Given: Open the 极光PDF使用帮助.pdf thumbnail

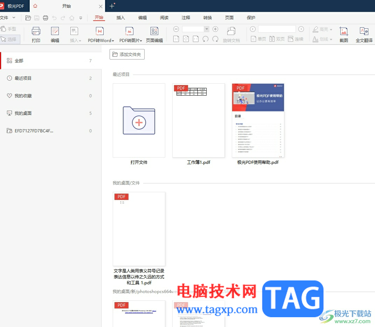Looking at the screenshot, I should pyautogui.click(x=258, y=120).
